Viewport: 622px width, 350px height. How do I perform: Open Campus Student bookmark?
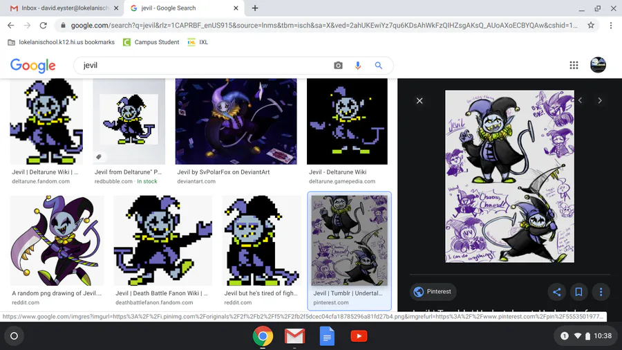[151, 42]
